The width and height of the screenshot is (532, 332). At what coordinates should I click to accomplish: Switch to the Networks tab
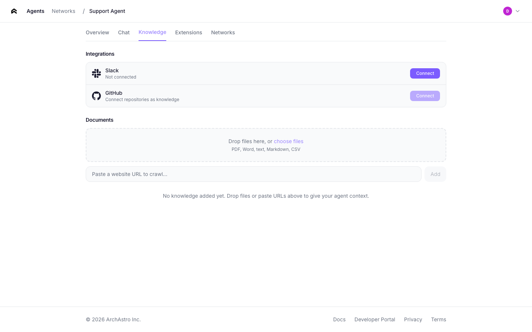[x=223, y=32]
